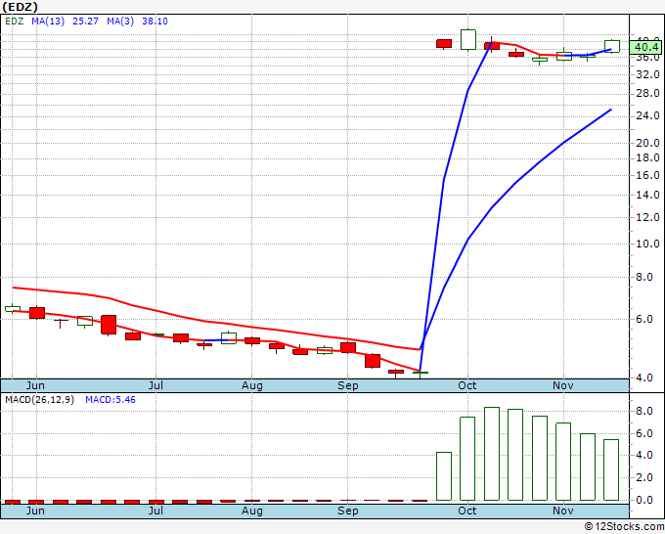The width and height of the screenshot is (665, 534).
Task: Click the 14.0 price axis label
Action: point(647,195)
